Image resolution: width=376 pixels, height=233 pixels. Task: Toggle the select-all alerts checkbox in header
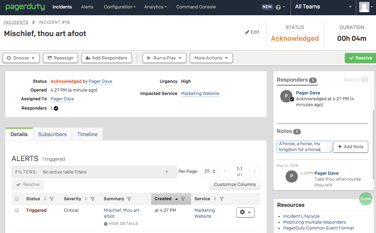point(17,199)
